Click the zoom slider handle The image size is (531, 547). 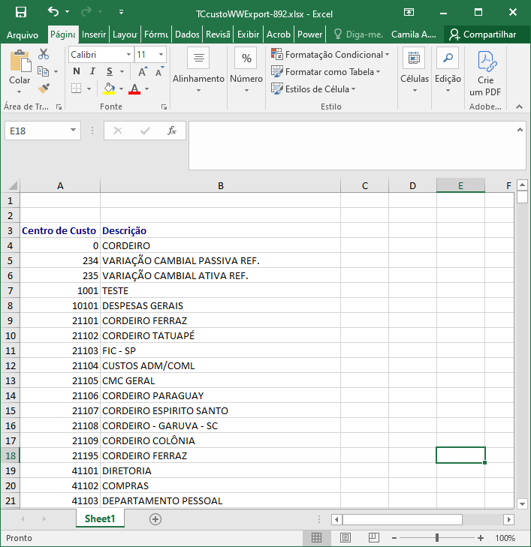coord(437,538)
